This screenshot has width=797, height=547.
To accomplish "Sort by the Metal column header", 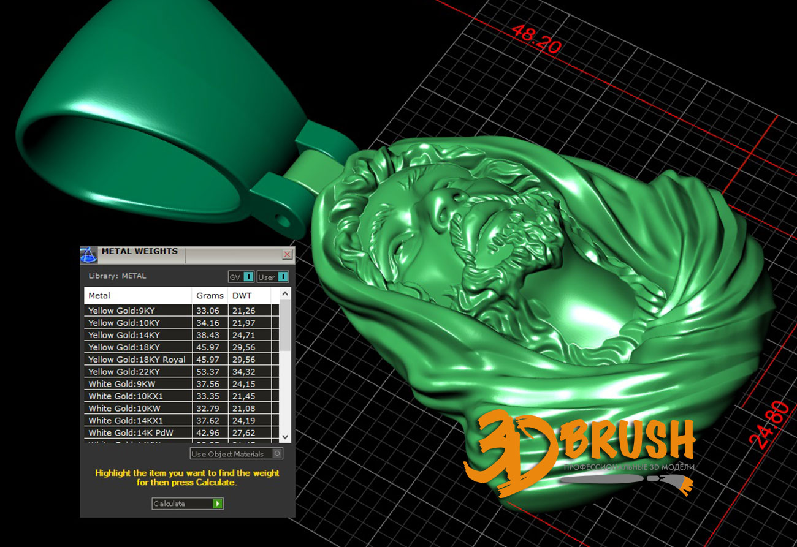I will coord(138,295).
